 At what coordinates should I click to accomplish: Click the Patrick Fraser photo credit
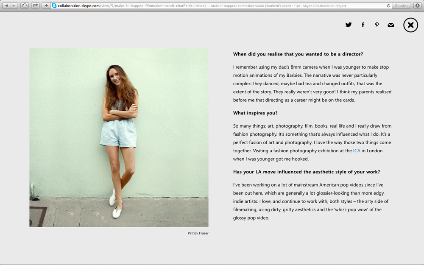[198, 233]
